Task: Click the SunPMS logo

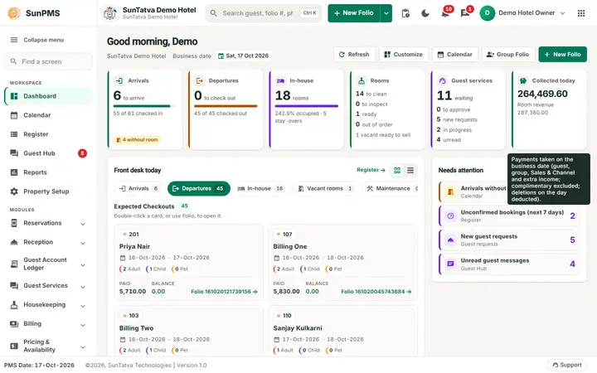Action: click(33, 13)
